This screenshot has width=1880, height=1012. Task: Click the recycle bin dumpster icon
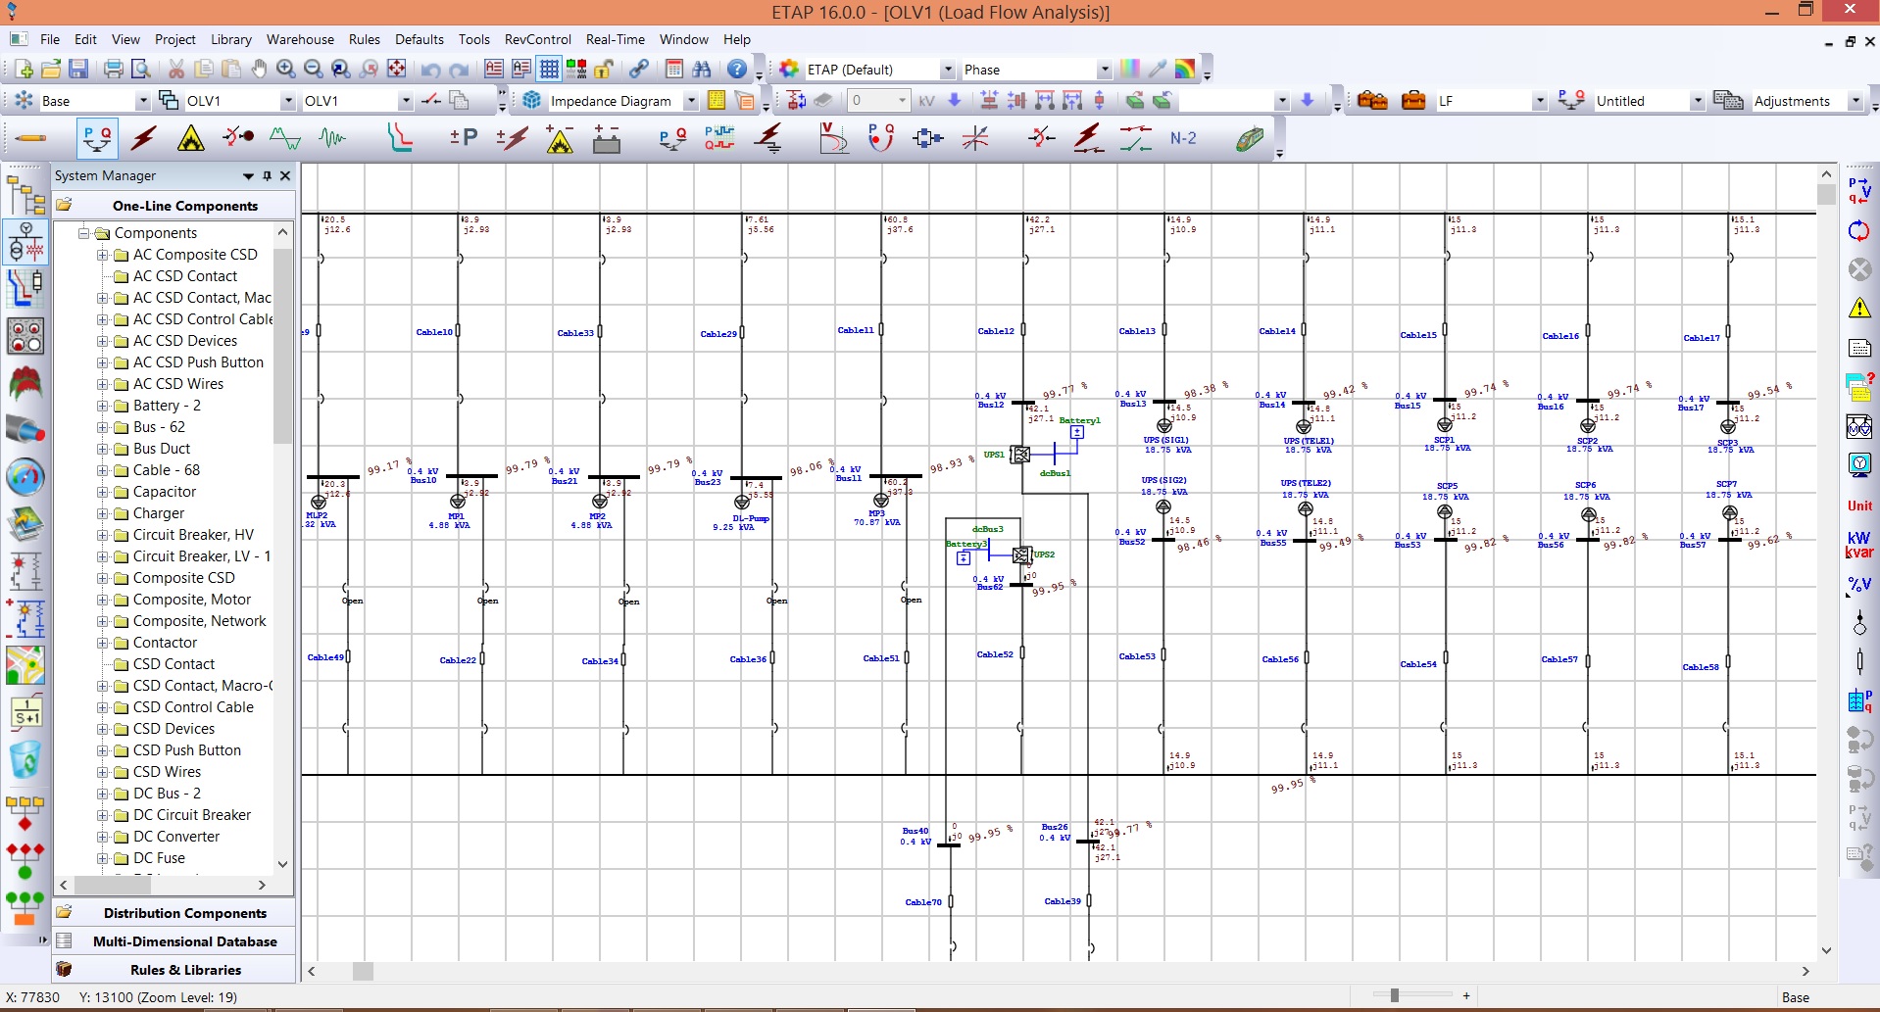(25, 760)
